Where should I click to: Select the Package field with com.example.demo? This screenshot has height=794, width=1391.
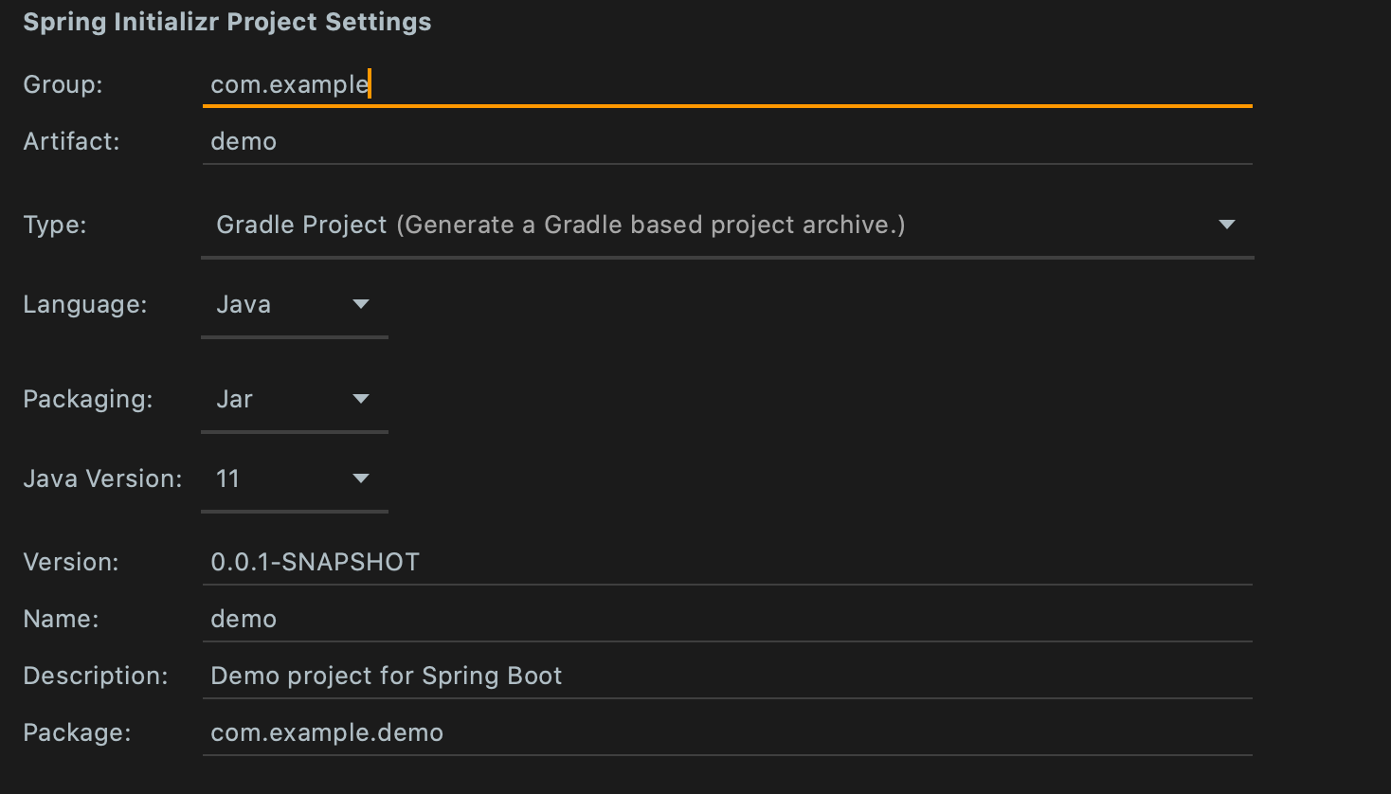(726, 732)
